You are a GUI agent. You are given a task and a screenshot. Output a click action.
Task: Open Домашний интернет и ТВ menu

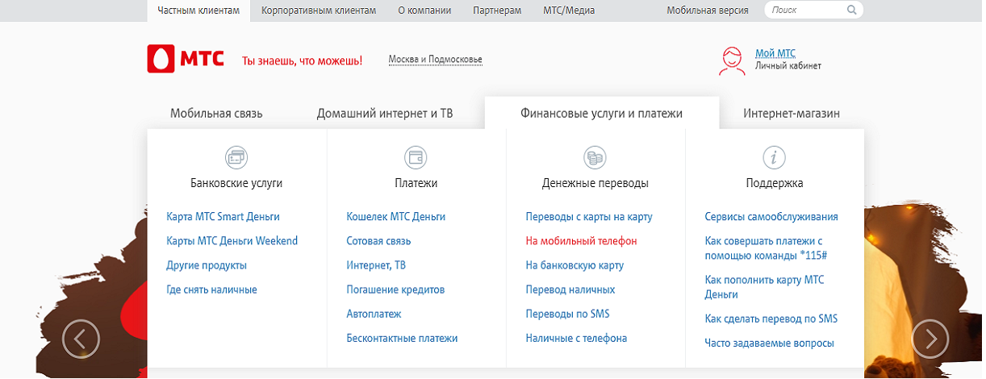coord(385,114)
